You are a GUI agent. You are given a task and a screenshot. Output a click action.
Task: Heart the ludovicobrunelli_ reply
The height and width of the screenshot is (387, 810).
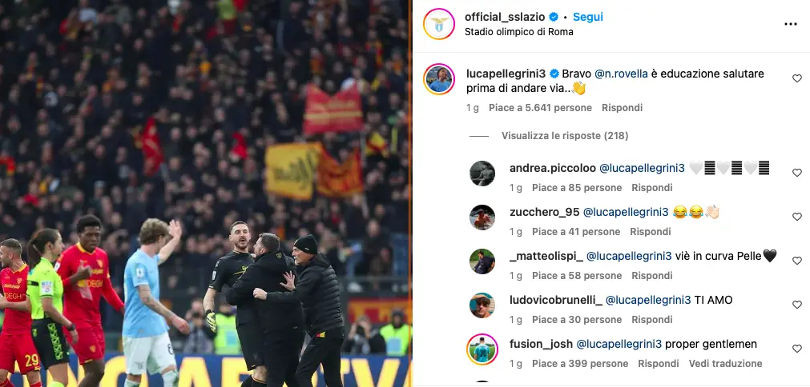797,305
